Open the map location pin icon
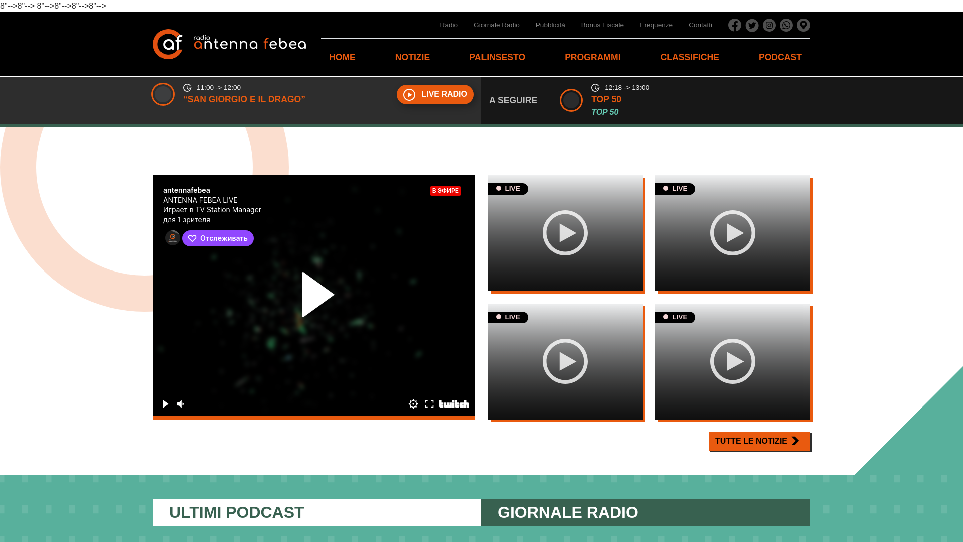 click(803, 25)
